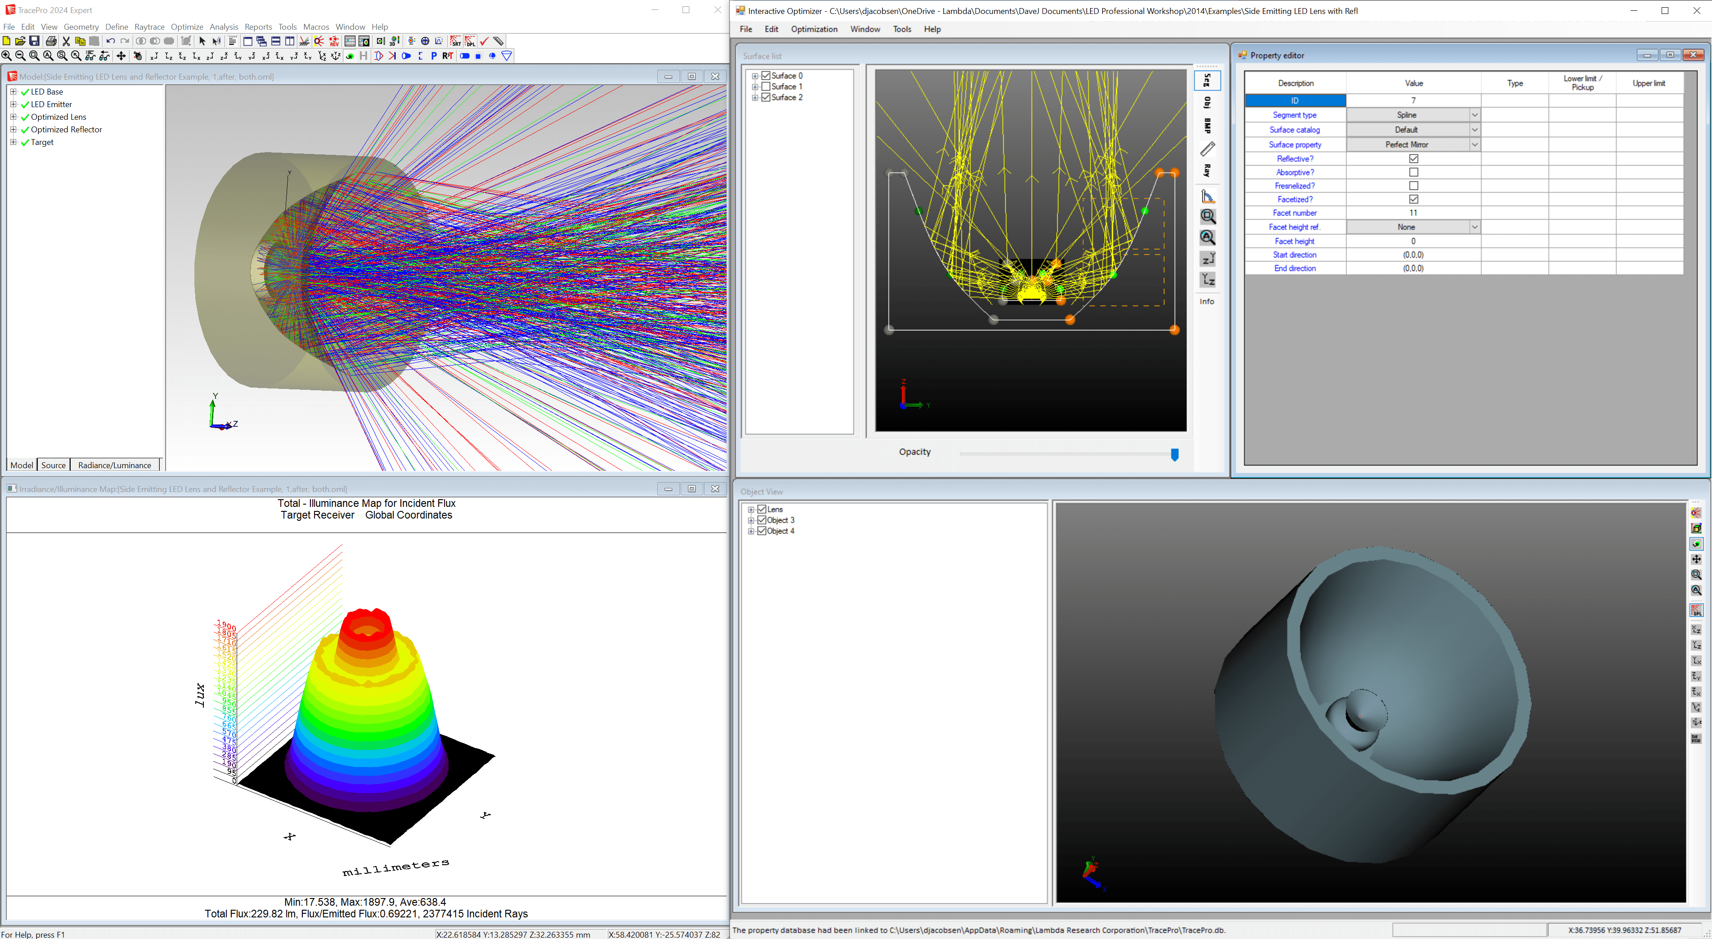Screen dimensions: 1712x939
Task: Select the Pan move tool in TracePro toolbar
Action: (x=121, y=57)
